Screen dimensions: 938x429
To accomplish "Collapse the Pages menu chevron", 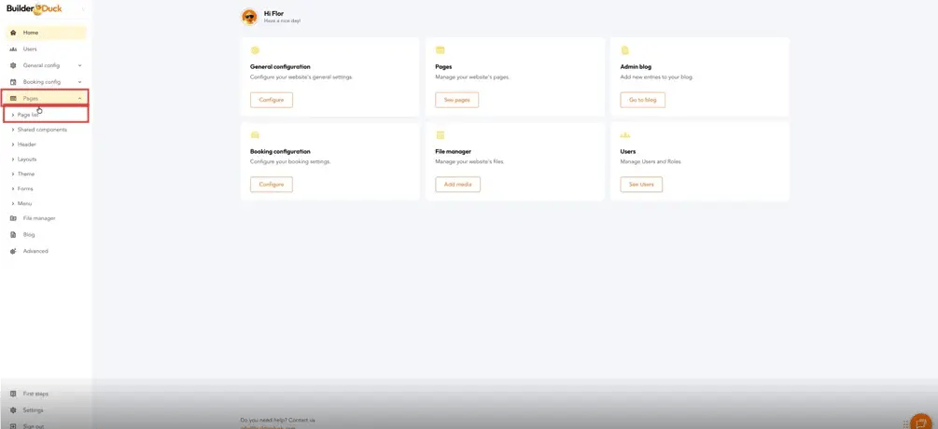I will (x=79, y=98).
